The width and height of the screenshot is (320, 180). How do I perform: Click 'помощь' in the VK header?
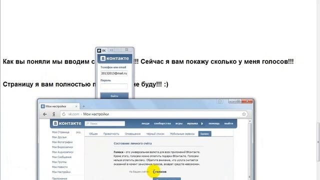(214, 123)
